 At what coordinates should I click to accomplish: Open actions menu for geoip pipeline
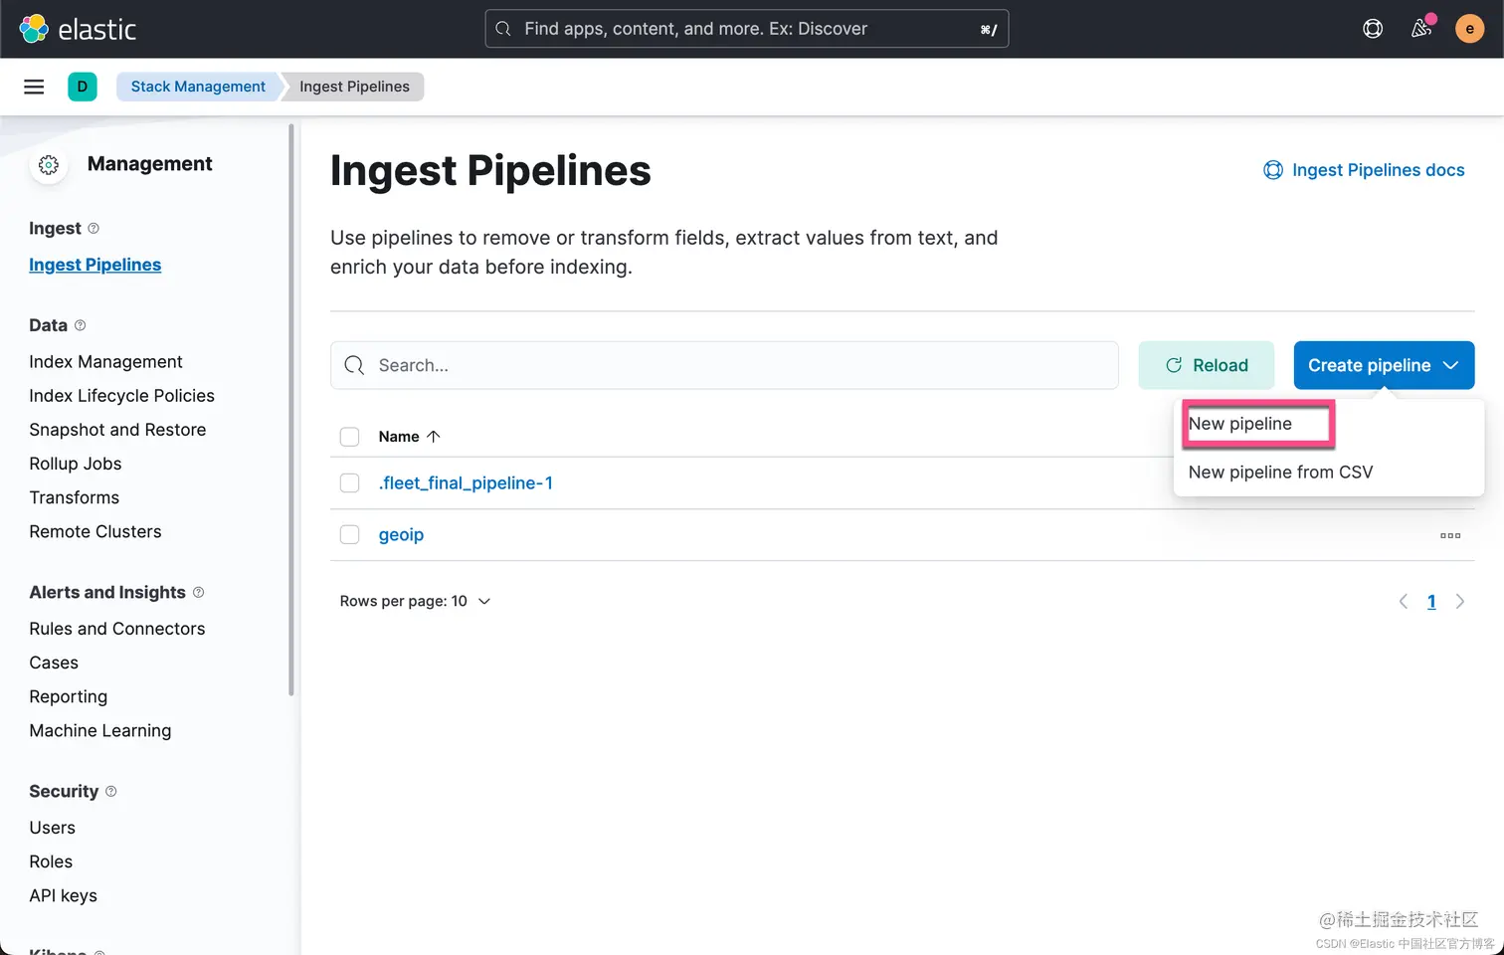pos(1450,535)
